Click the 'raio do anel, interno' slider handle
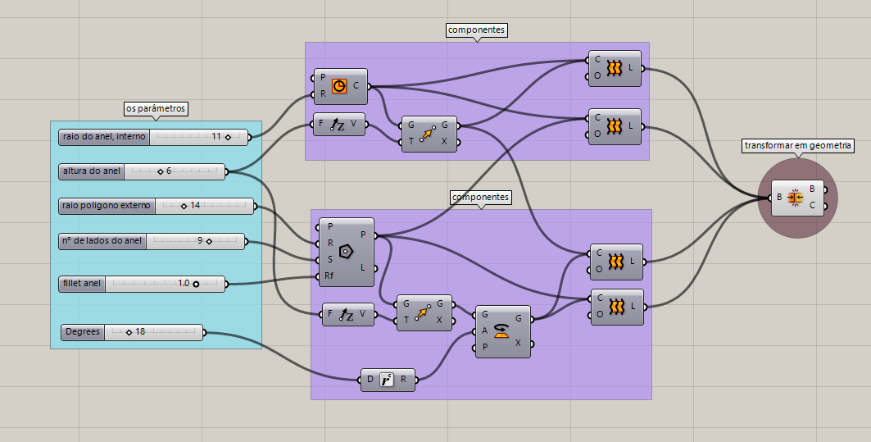Viewport: 871px width, 442px height. click(x=228, y=137)
